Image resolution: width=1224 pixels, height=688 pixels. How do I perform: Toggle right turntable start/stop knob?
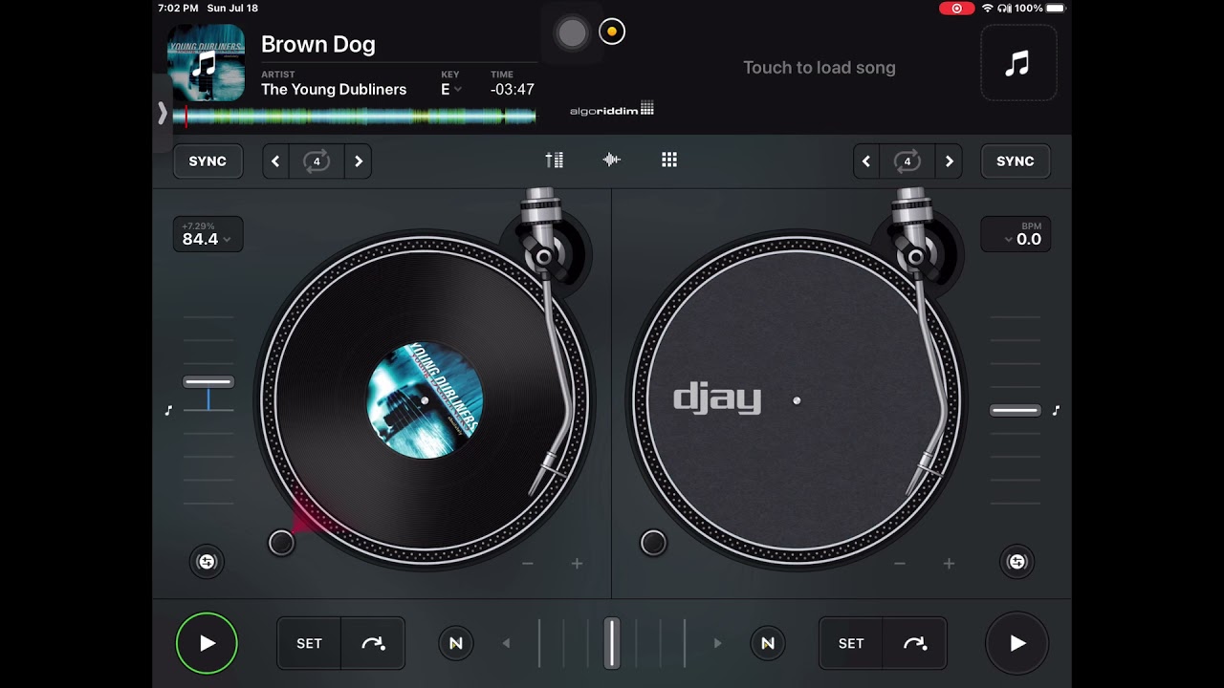(x=653, y=543)
